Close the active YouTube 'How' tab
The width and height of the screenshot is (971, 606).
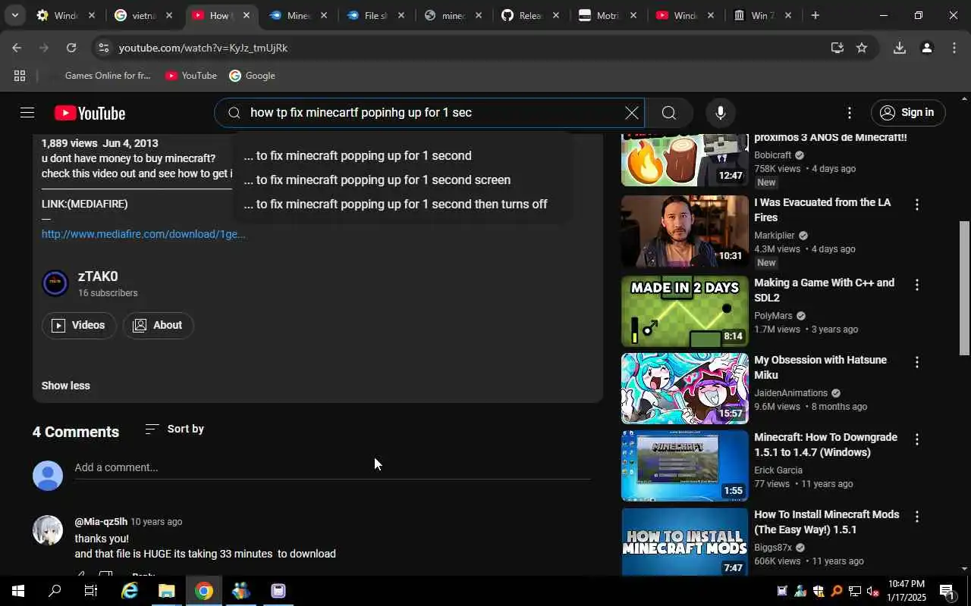click(x=246, y=15)
